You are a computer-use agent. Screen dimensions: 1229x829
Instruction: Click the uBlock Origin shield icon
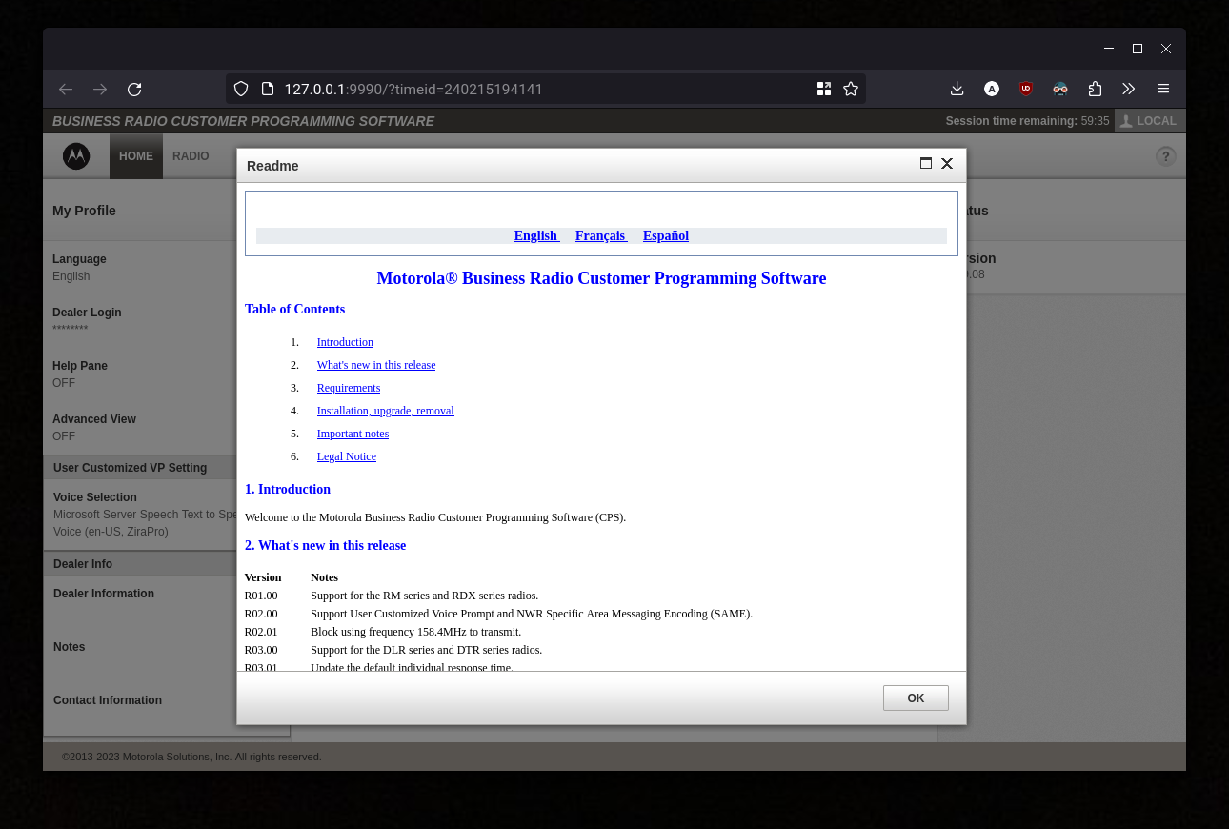pyautogui.click(x=1025, y=89)
